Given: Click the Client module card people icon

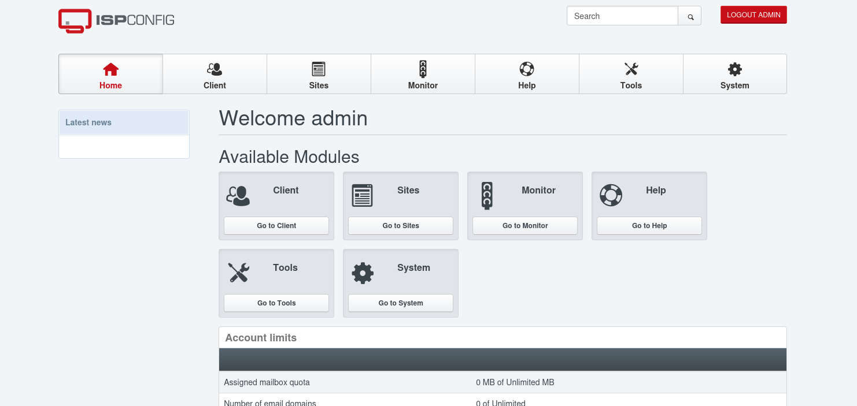Looking at the screenshot, I should click(238, 196).
